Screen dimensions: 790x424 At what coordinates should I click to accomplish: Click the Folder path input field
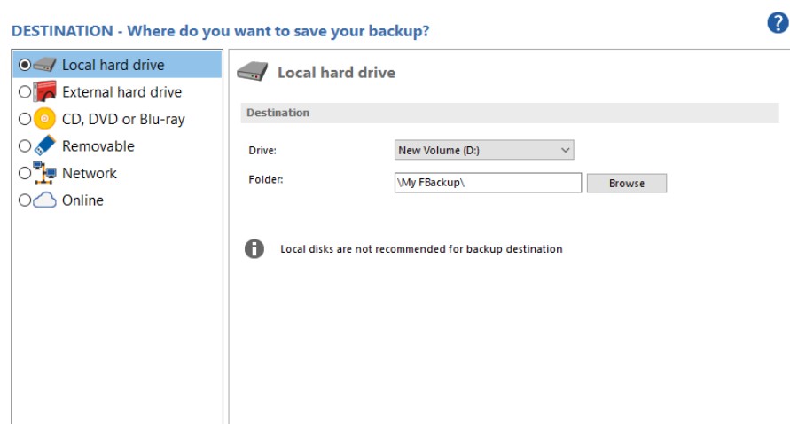(488, 184)
